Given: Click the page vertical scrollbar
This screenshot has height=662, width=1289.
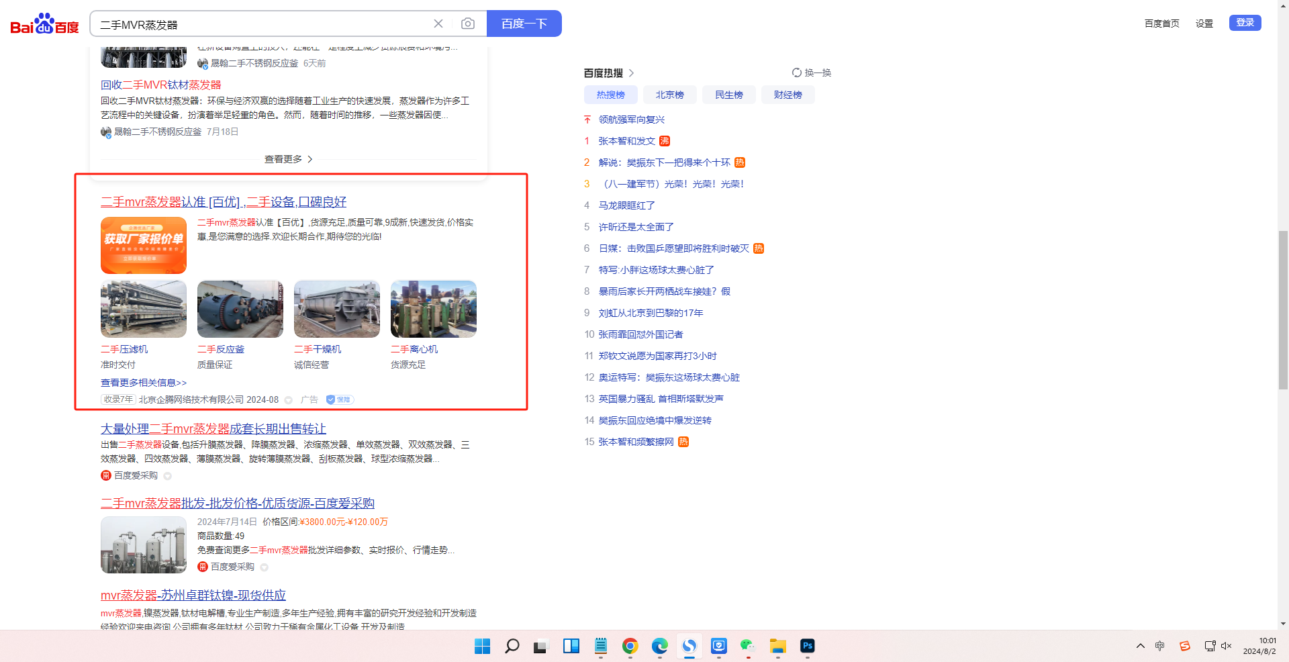Looking at the screenshot, I should tap(1283, 309).
